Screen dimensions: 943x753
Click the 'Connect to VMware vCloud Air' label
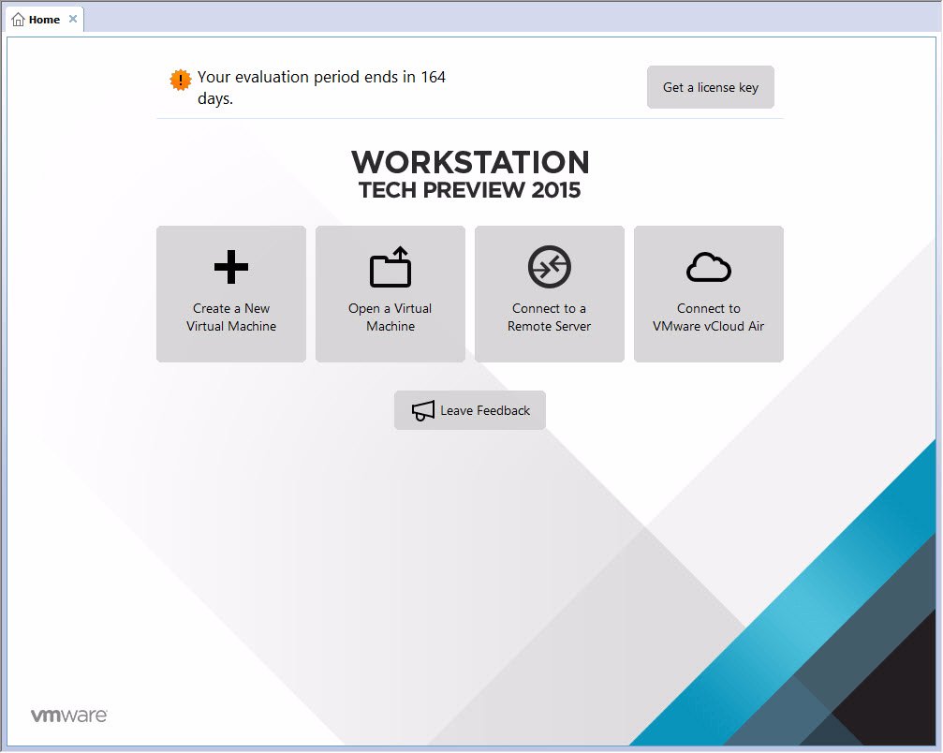[x=709, y=317]
